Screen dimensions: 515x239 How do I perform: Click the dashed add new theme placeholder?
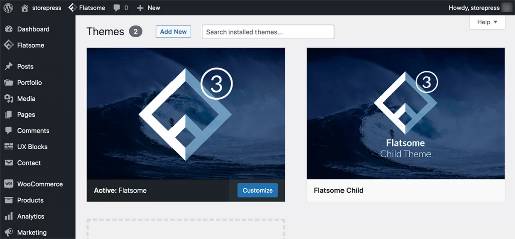click(x=186, y=228)
